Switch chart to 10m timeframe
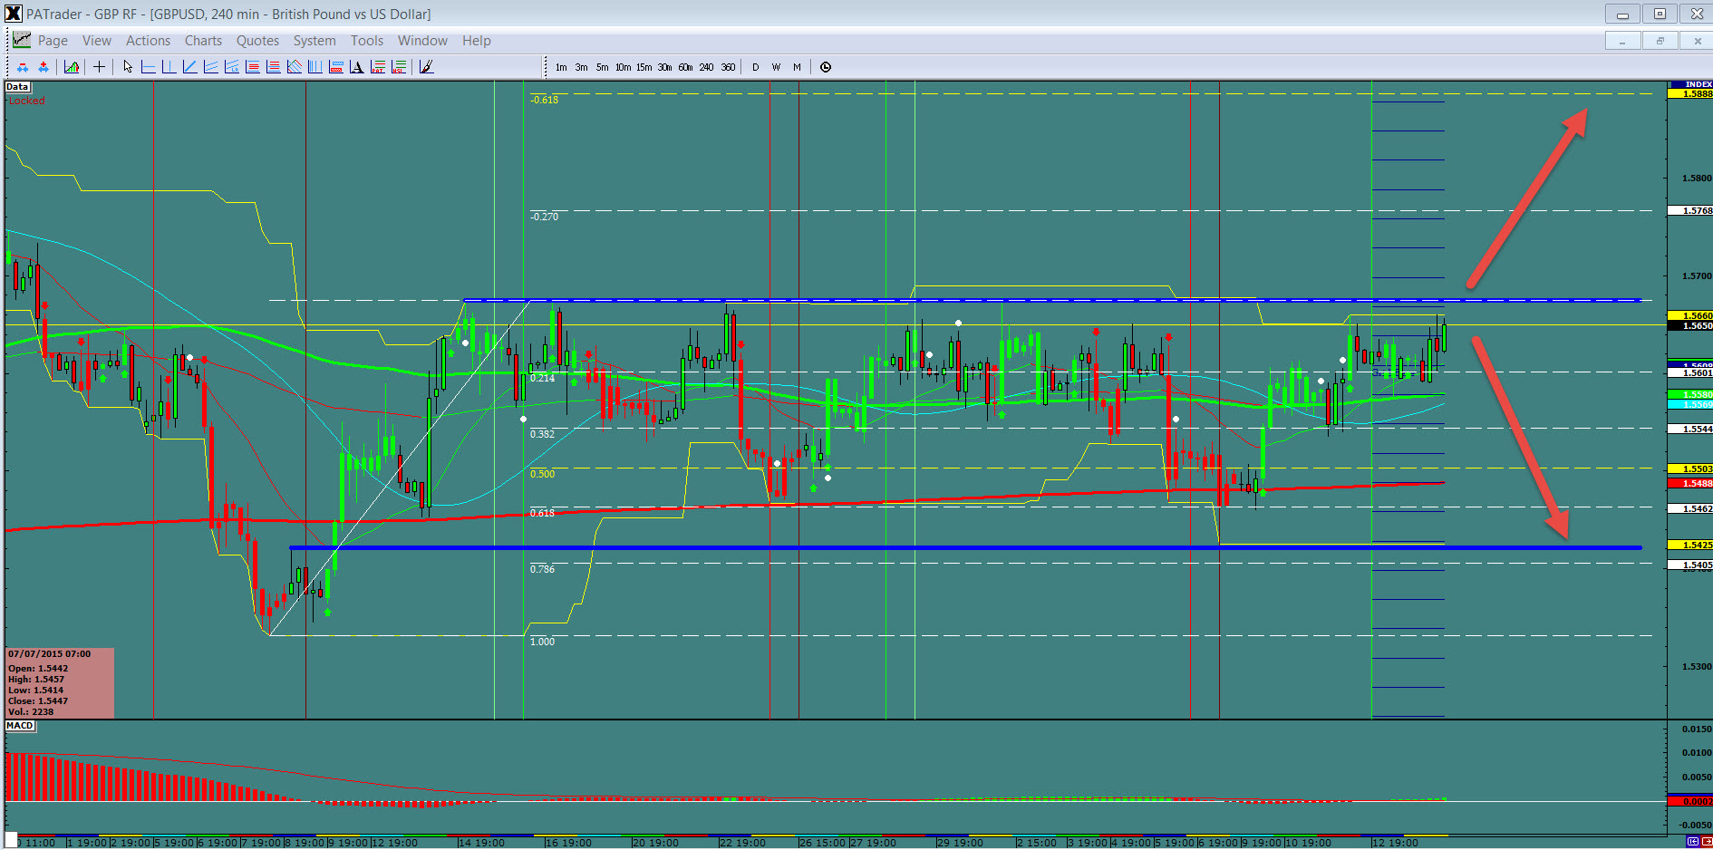1713x850 pixels. pos(623,67)
